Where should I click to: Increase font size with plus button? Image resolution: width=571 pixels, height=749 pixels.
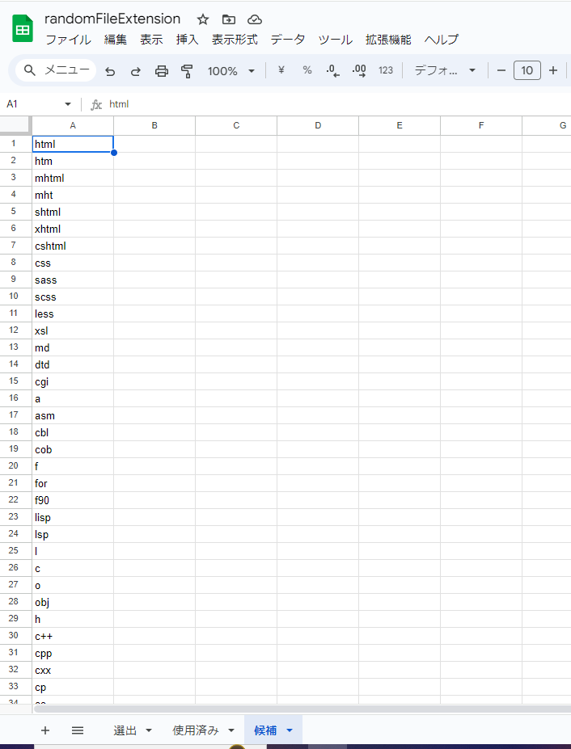[553, 70]
